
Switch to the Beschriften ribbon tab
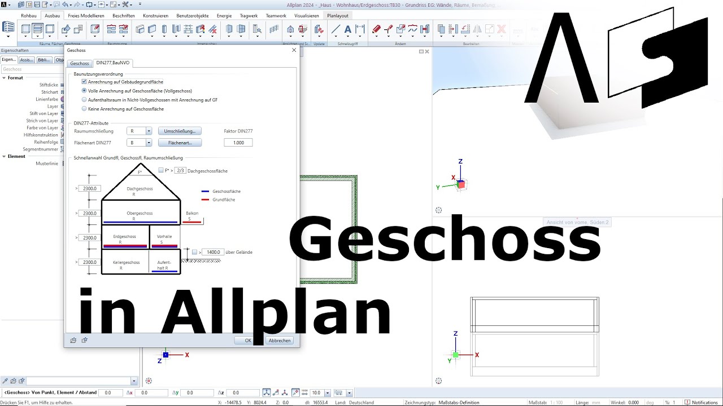tap(124, 16)
